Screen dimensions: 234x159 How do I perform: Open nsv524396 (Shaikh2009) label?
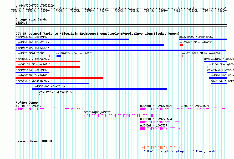pyautogui.click(x=33, y=81)
